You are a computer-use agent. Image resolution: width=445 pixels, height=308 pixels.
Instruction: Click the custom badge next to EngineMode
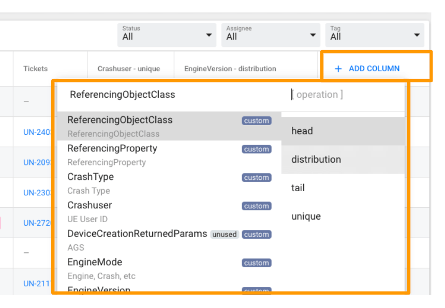pos(256,263)
